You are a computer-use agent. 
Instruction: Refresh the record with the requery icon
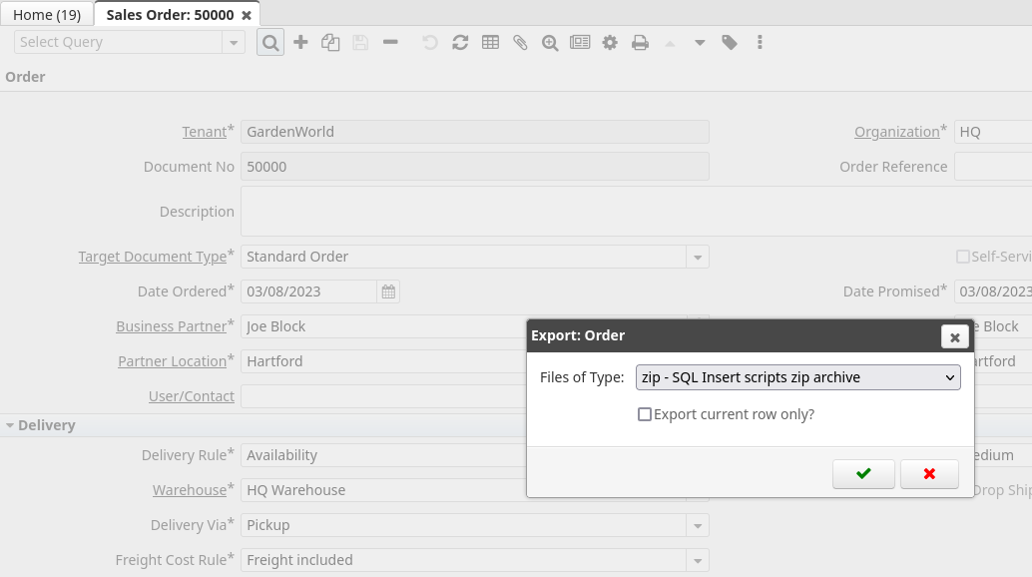coord(460,43)
